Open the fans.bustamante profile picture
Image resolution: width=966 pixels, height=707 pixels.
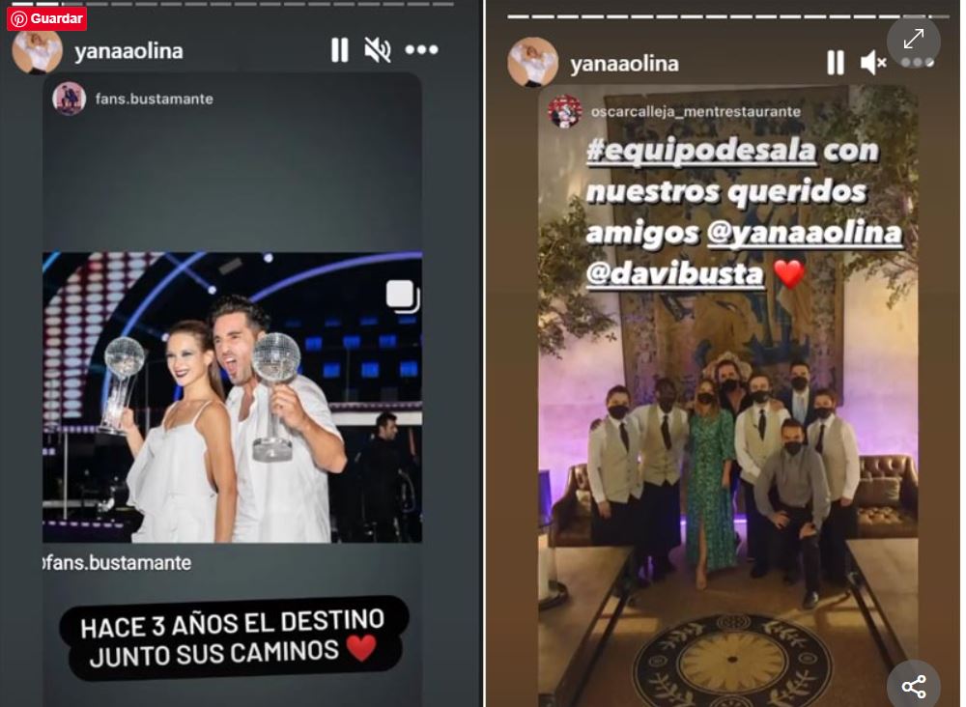tap(69, 99)
